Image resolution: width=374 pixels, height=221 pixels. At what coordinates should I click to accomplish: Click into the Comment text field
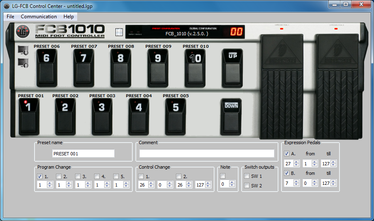pyautogui.click(x=207, y=154)
